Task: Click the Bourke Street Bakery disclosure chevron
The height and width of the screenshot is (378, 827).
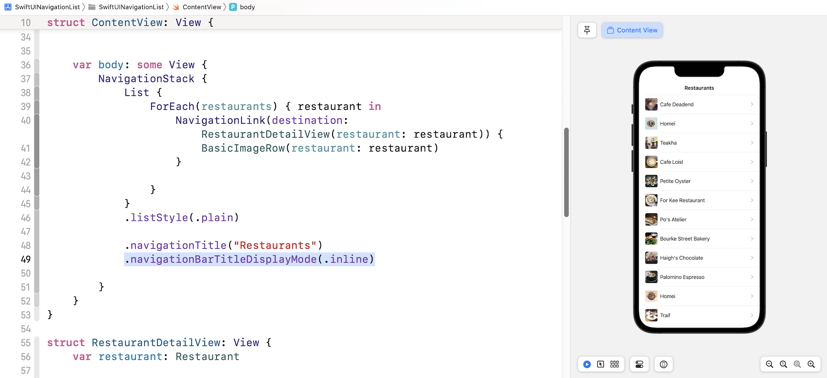Action: tap(752, 239)
